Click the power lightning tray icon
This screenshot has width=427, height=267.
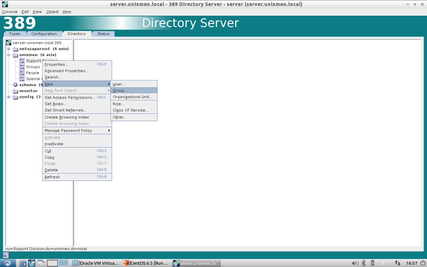[x=383, y=263]
